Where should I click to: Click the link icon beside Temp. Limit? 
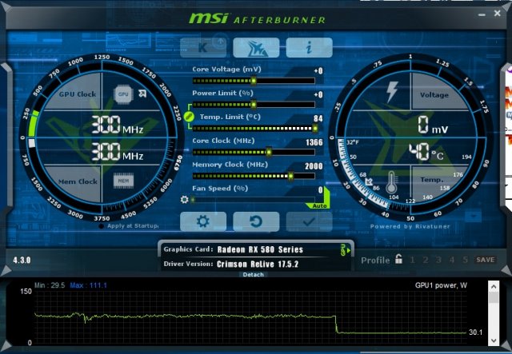pyautogui.click(x=189, y=117)
